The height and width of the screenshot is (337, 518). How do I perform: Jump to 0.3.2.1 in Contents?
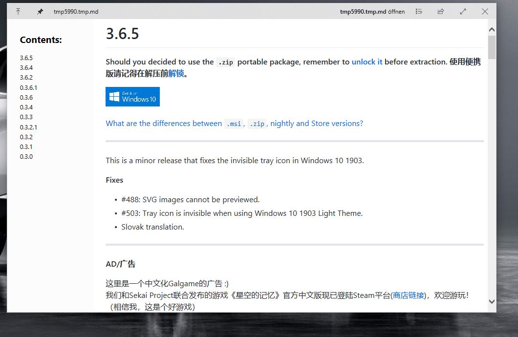click(28, 127)
